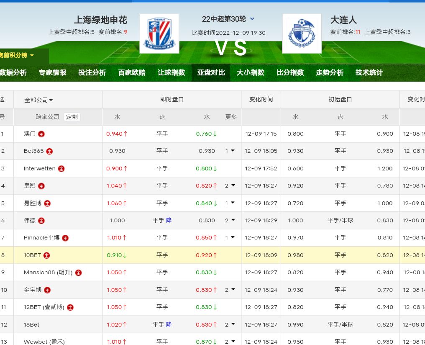Click red 主 icon next to 澳门
This screenshot has height=345, width=425.
point(41,134)
